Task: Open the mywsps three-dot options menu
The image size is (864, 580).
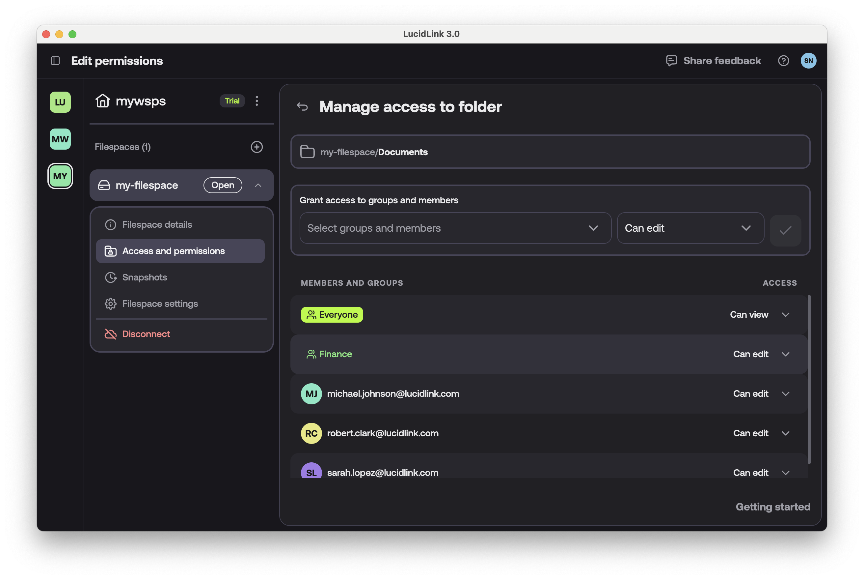Action: pos(257,101)
